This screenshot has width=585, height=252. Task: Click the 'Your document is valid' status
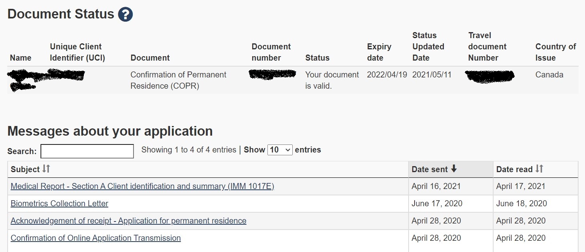coord(332,80)
